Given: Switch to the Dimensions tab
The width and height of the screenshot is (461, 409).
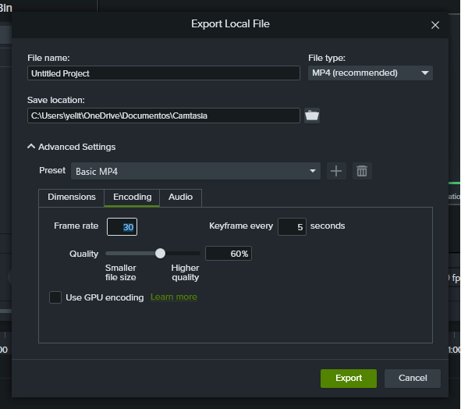Looking at the screenshot, I should click(72, 197).
